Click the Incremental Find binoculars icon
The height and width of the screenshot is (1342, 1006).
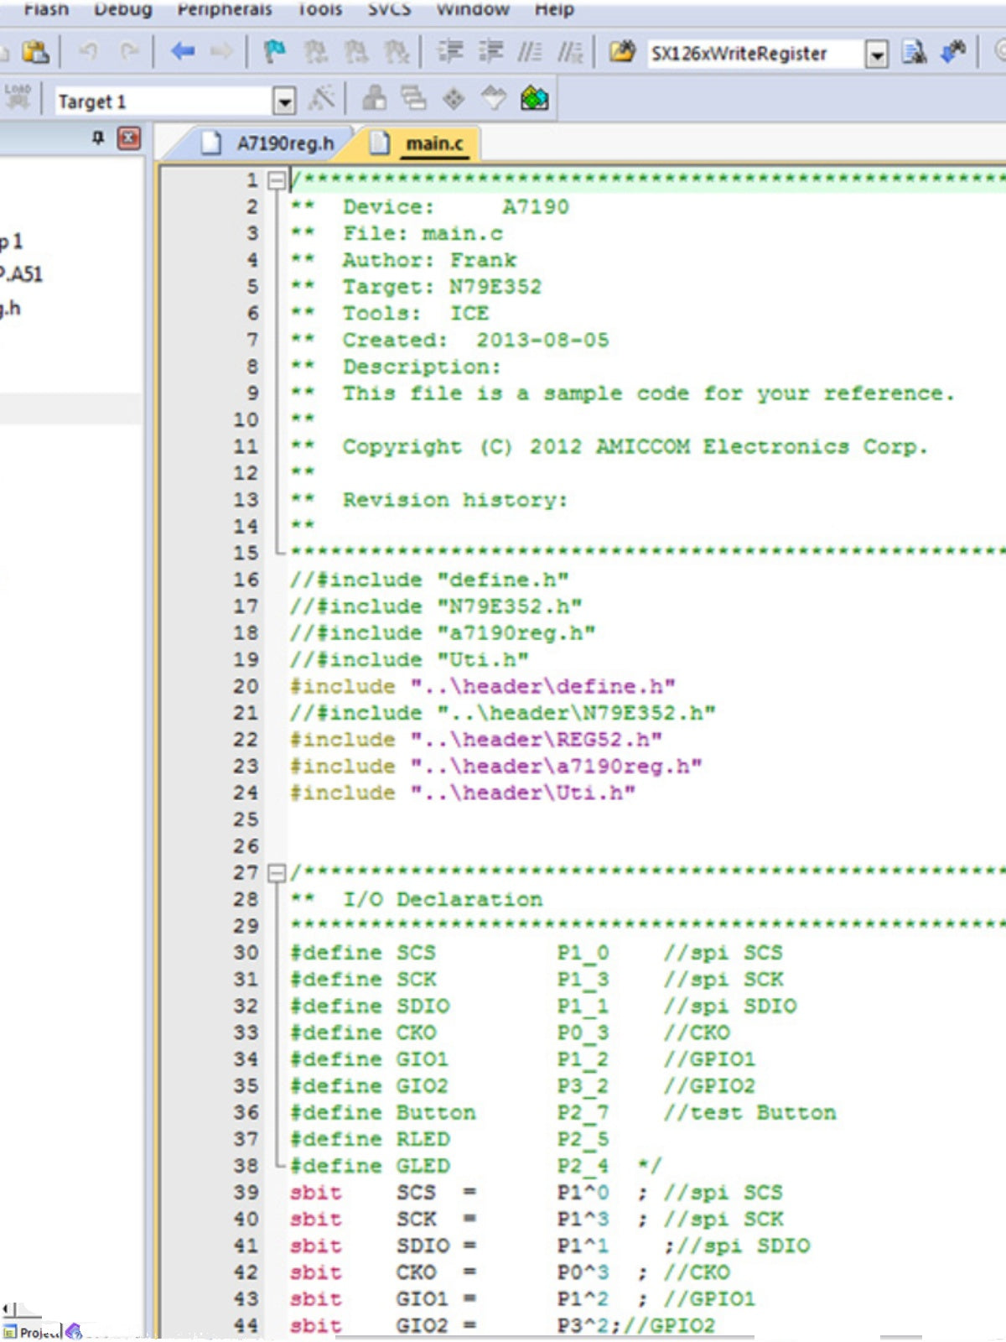pos(953,53)
